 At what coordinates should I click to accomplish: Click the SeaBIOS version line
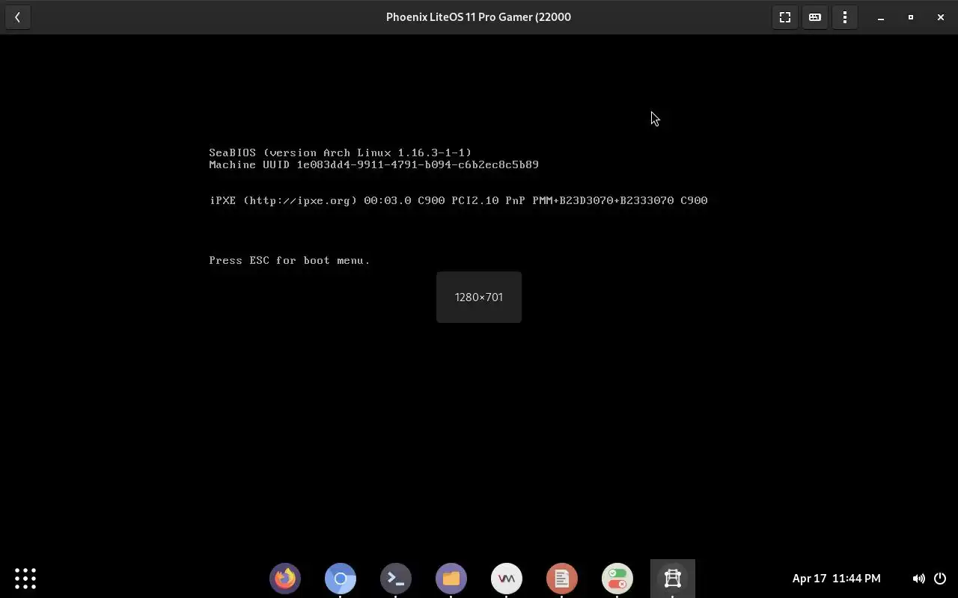click(x=341, y=152)
